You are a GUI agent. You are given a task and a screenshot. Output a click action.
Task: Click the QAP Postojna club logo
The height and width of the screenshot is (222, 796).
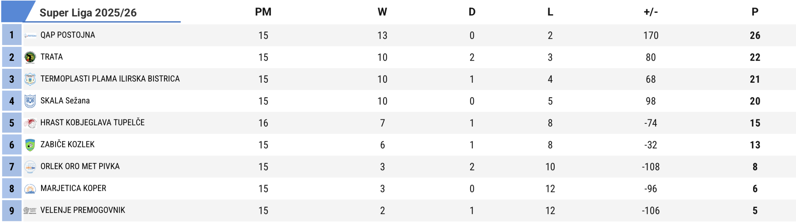coord(30,35)
